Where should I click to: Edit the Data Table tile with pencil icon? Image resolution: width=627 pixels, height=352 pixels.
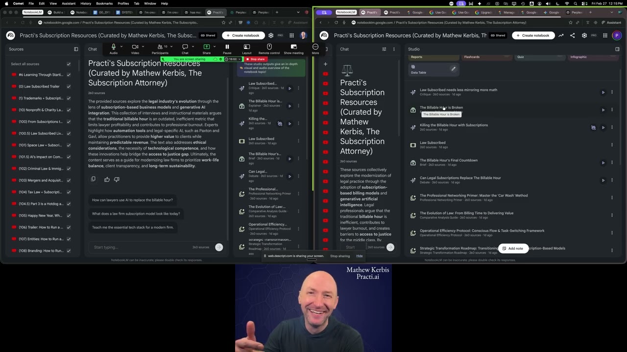click(454, 69)
